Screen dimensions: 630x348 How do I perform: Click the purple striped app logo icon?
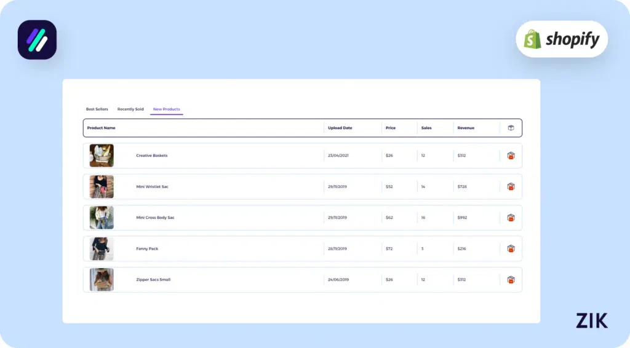(x=37, y=40)
